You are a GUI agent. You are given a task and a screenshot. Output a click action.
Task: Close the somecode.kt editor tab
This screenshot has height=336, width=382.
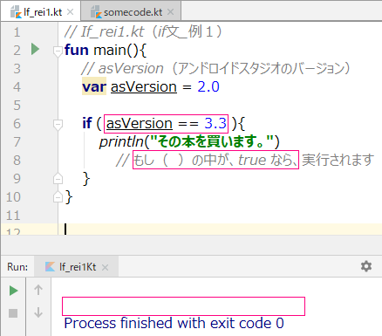click(171, 12)
